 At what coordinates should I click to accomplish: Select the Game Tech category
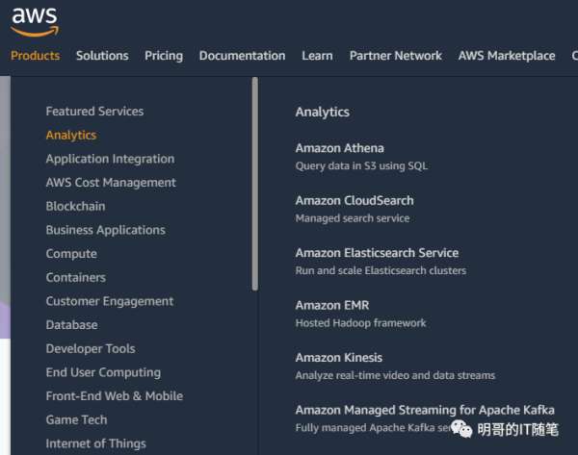pyautogui.click(x=76, y=419)
